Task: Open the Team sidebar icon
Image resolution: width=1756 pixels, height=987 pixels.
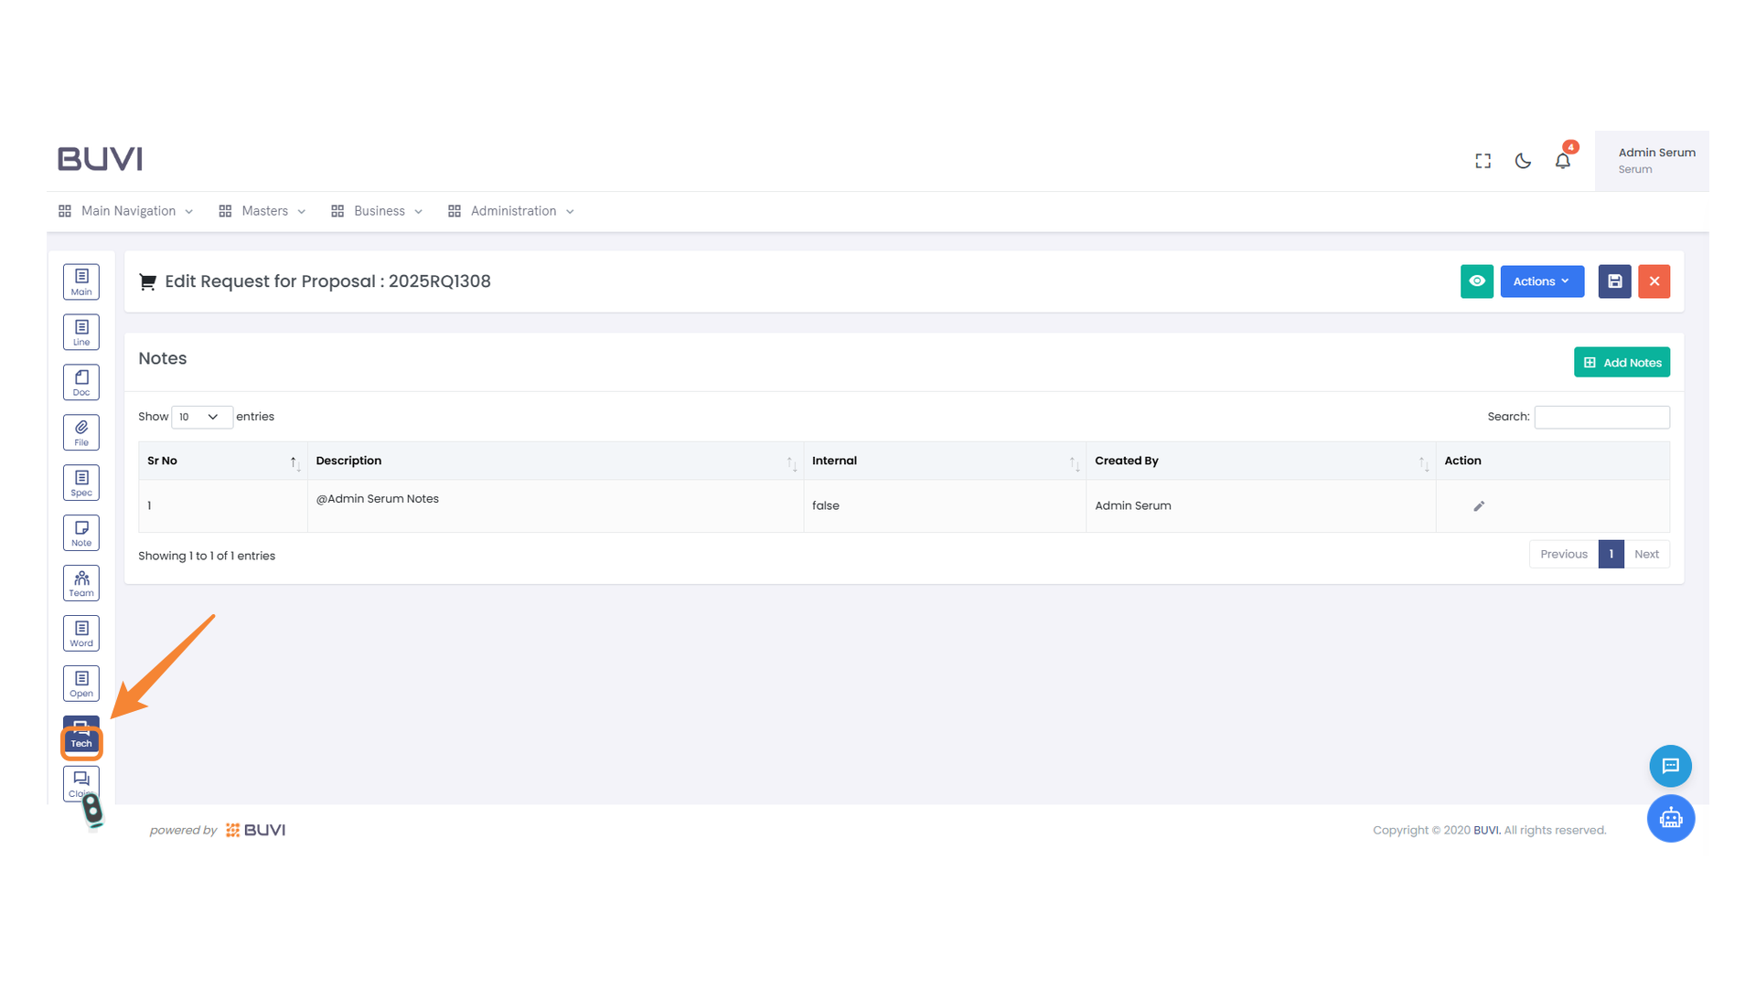Action: click(x=81, y=583)
